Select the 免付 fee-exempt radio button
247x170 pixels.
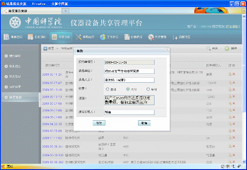[148, 89]
